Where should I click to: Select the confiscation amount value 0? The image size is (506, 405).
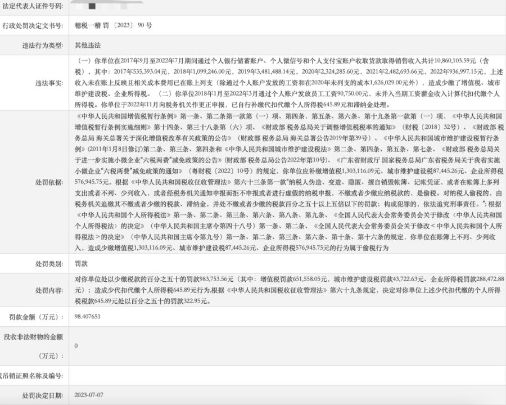pos(76,346)
